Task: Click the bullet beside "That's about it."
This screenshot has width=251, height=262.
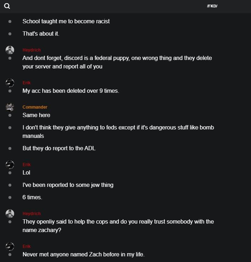Action: (x=10, y=34)
